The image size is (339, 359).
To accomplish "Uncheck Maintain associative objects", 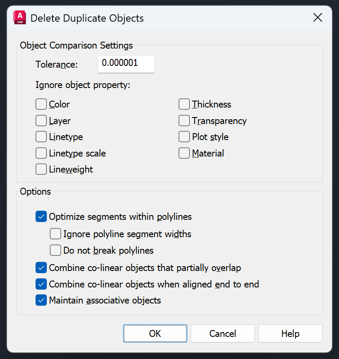I will pyautogui.click(x=41, y=300).
